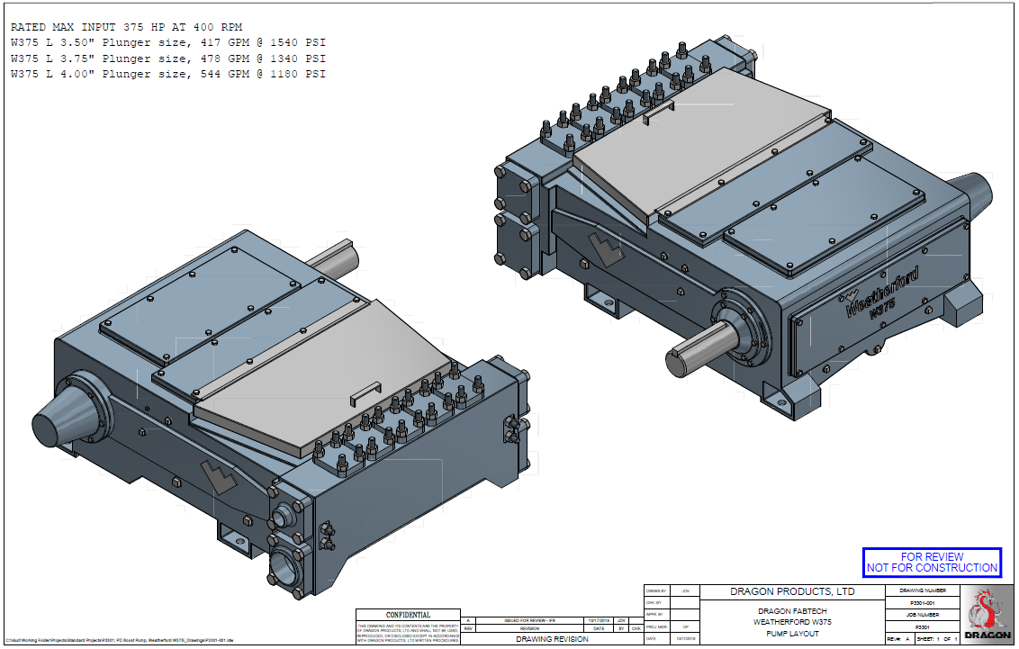Click the DRAWING REVISION label
Viewport: 1019px width, 649px height.
click(552, 639)
